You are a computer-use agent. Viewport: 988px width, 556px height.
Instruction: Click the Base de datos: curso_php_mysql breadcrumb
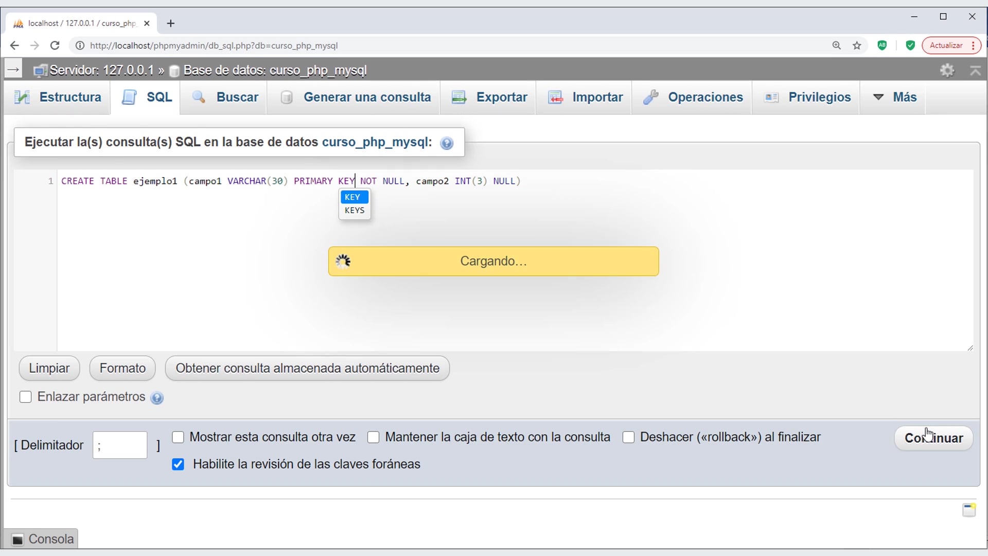pyautogui.click(x=275, y=70)
